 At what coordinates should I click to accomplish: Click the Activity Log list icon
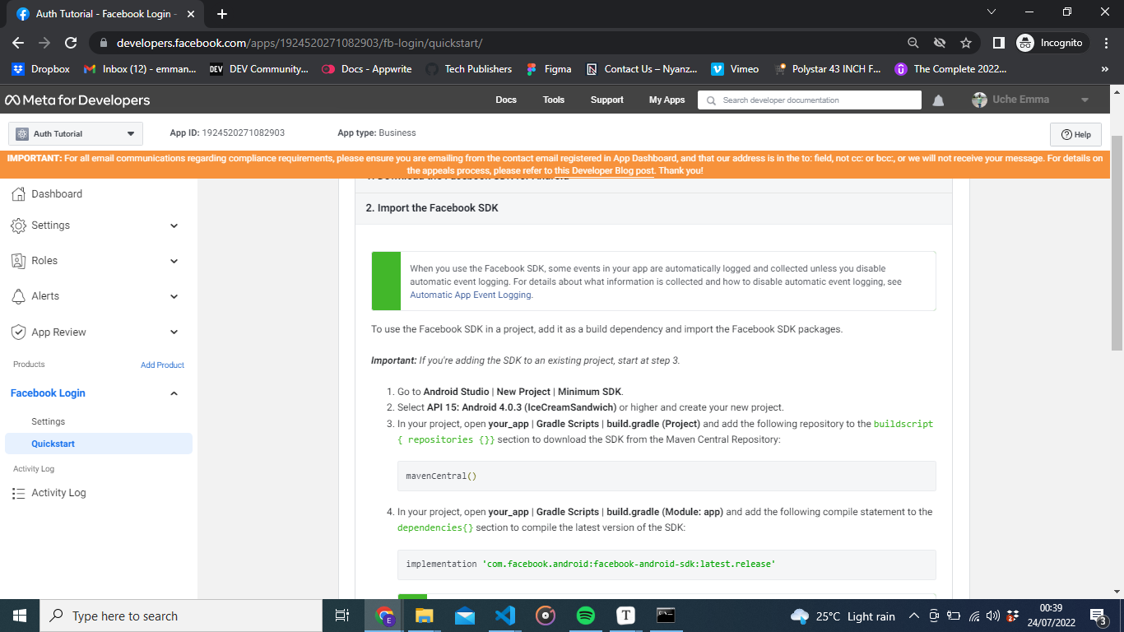coord(18,493)
